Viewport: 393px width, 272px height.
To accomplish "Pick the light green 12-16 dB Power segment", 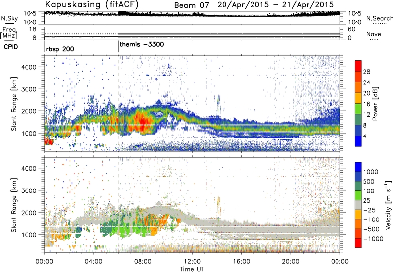I will [358, 109].
